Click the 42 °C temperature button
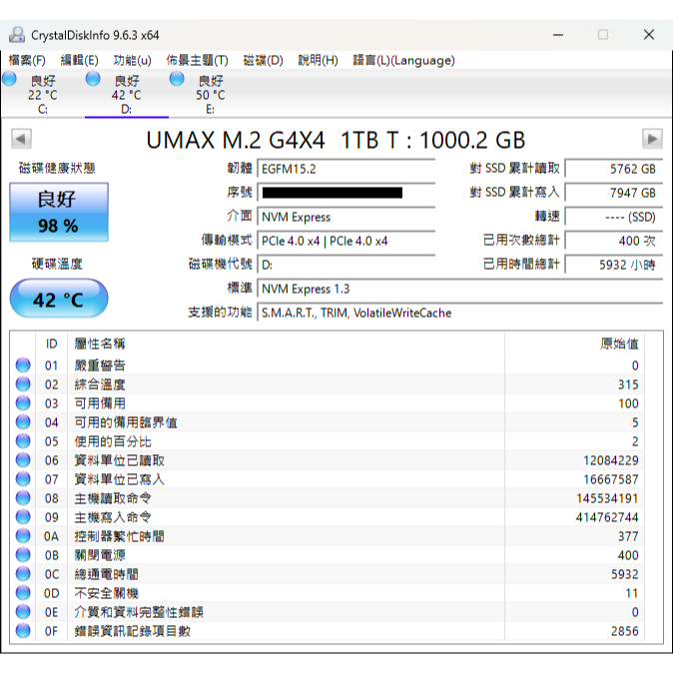 pyautogui.click(x=58, y=300)
